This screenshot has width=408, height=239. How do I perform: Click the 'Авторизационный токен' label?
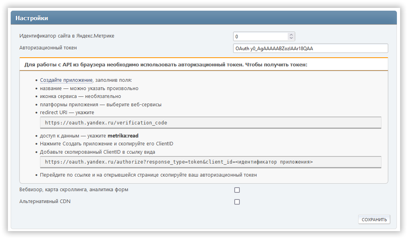48,48
